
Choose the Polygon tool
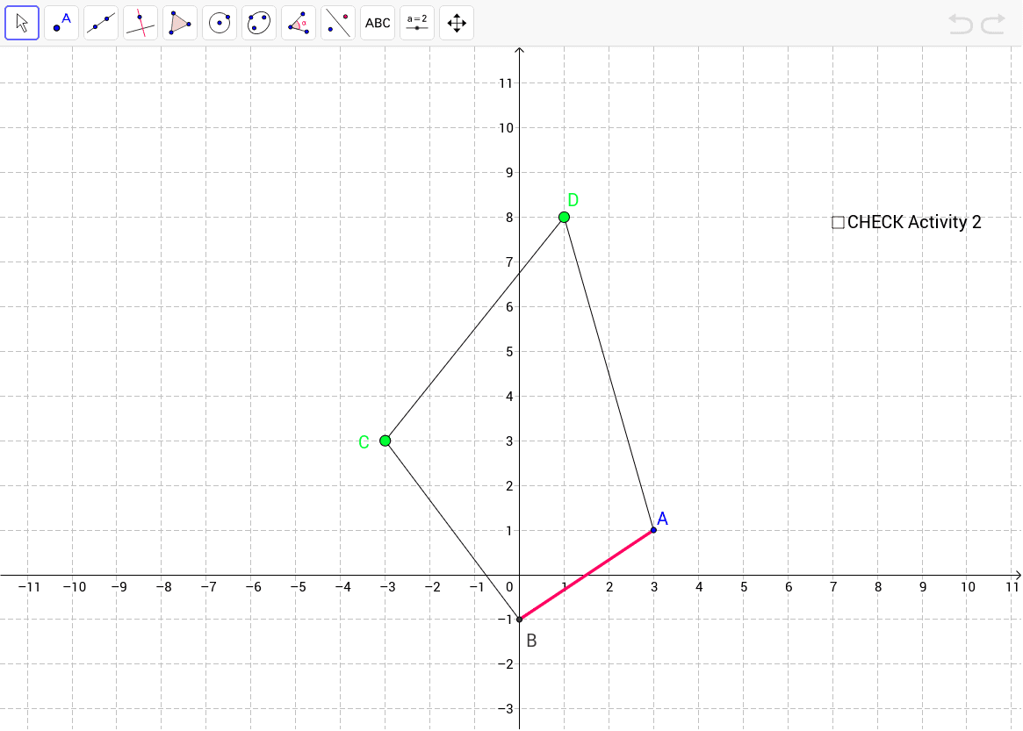180,23
